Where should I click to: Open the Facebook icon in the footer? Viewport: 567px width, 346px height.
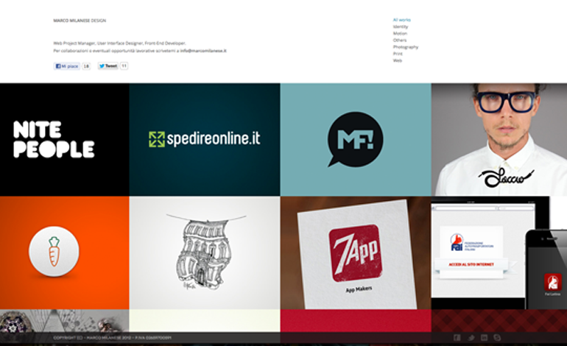457,338
